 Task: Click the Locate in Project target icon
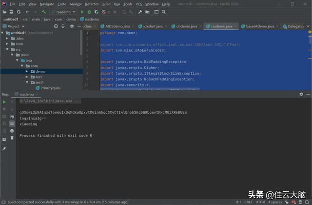click(x=56, y=26)
